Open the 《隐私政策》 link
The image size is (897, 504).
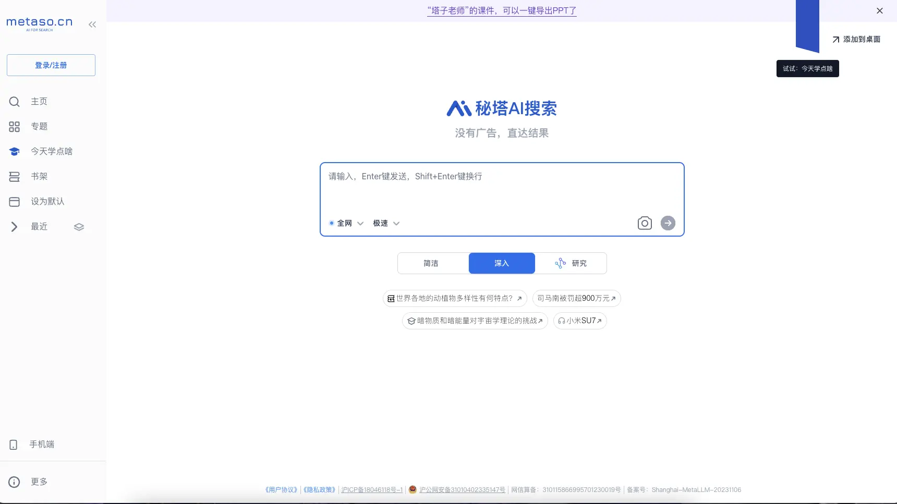click(320, 490)
